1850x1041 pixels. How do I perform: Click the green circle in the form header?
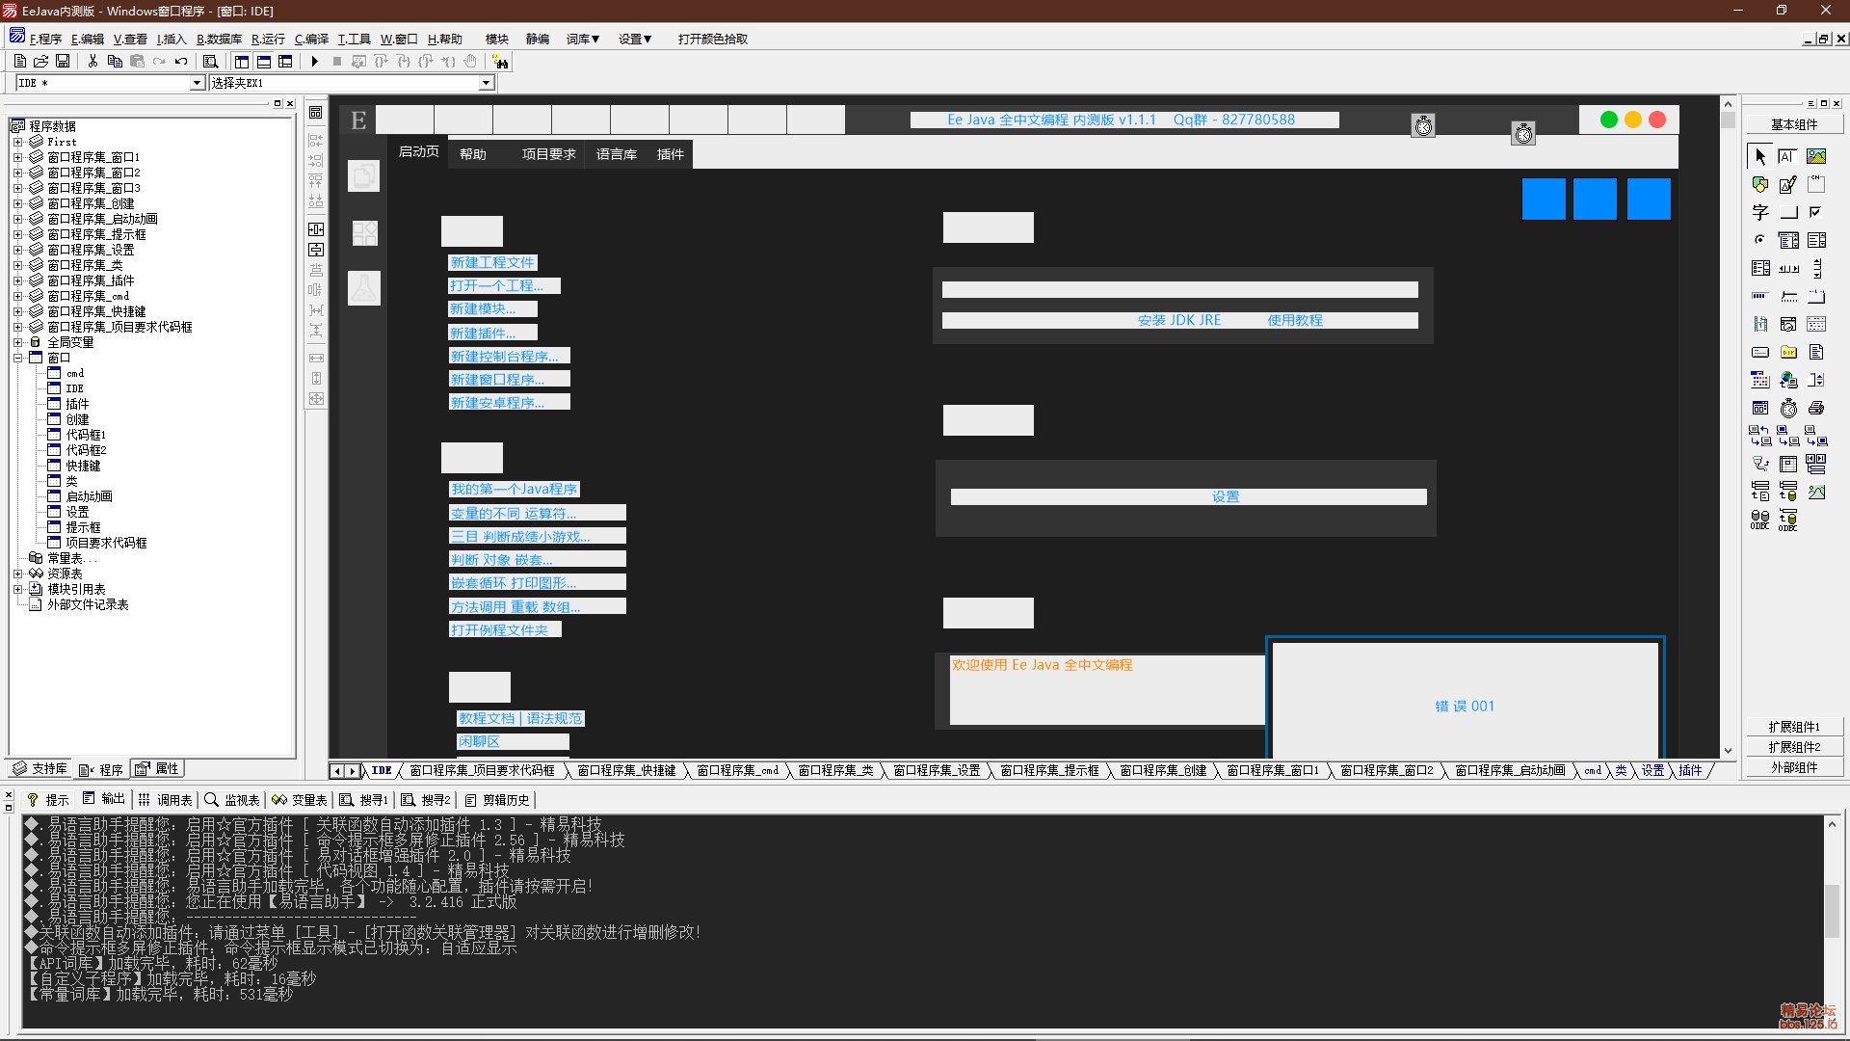(x=1609, y=120)
